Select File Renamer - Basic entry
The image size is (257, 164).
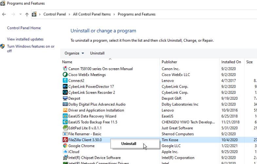(85, 133)
